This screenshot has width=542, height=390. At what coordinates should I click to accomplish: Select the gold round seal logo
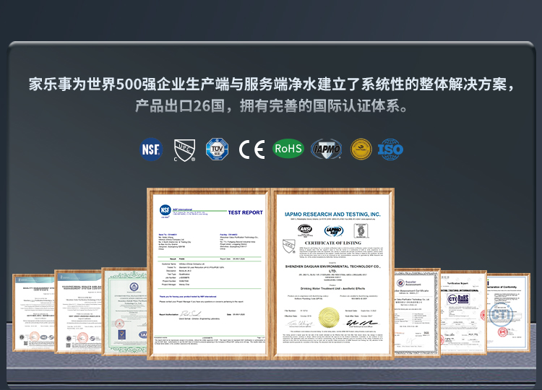pyautogui.click(x=361, y=149)
